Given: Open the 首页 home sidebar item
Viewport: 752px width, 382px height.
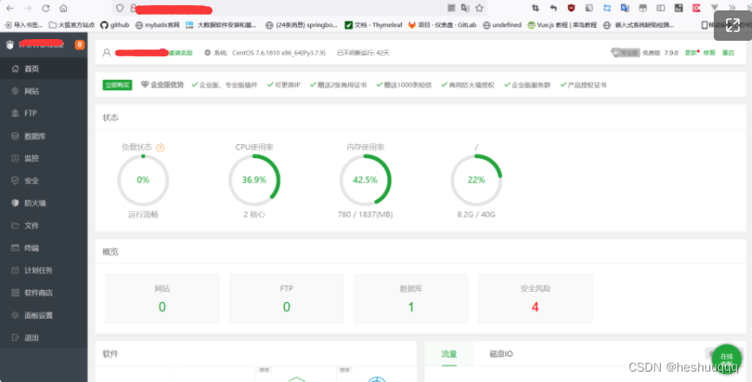Looking at the screenshot, I should [x=43, y=69].
